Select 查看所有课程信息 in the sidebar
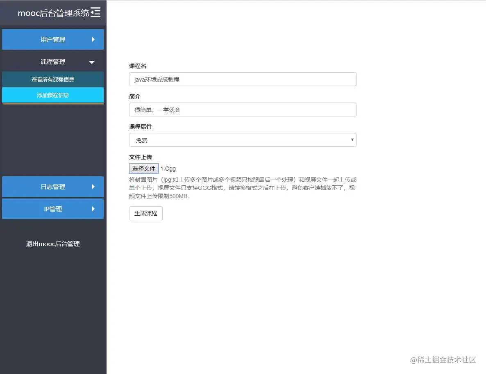This screenshot has width=486, height=374. coord(52,79)
